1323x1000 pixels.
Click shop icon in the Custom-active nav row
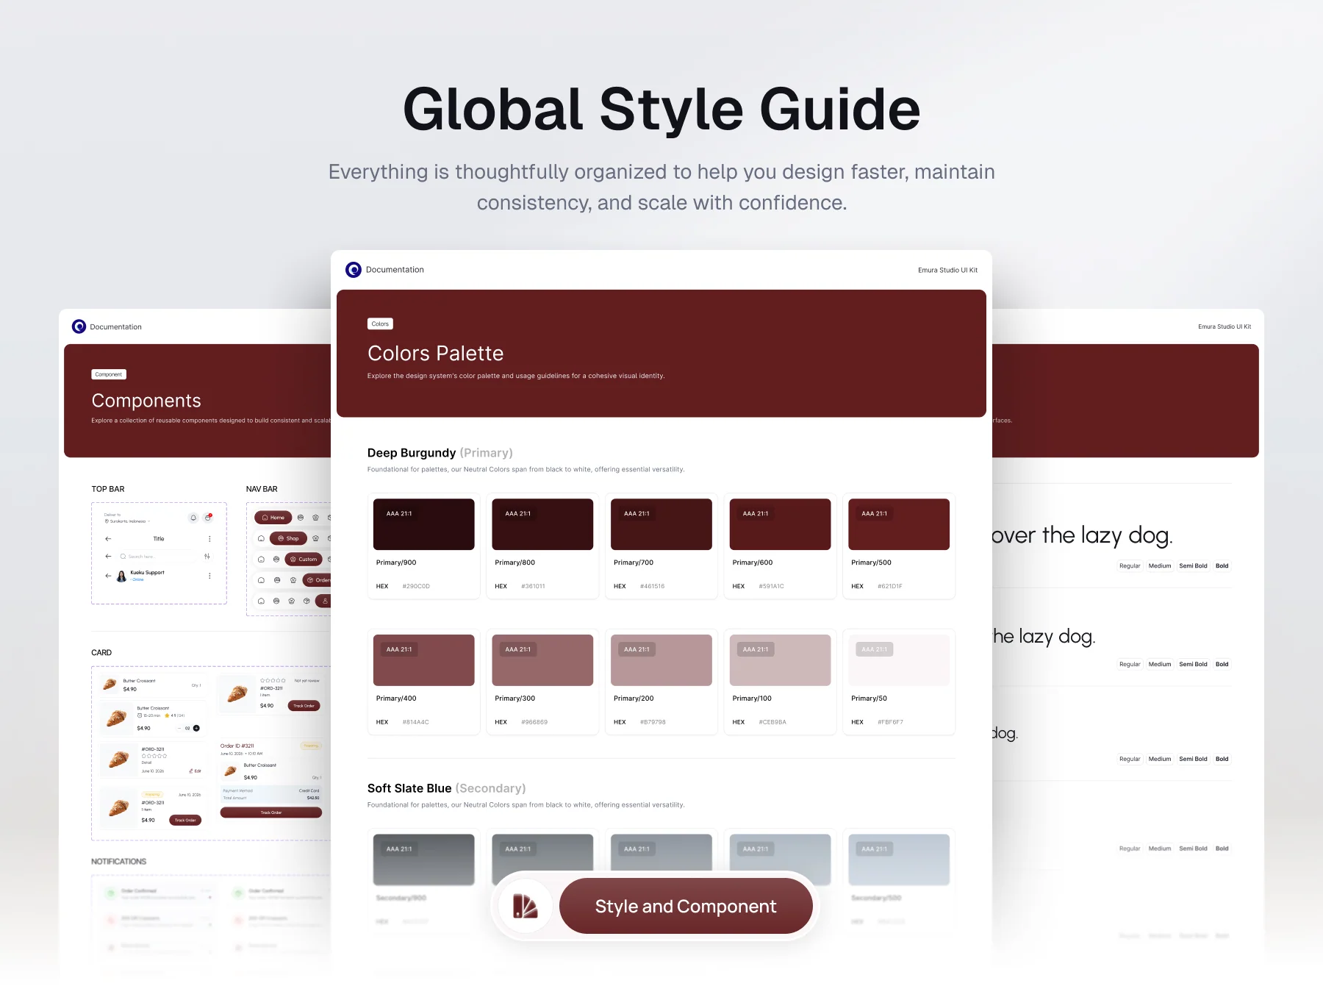[x=276, y=560]
